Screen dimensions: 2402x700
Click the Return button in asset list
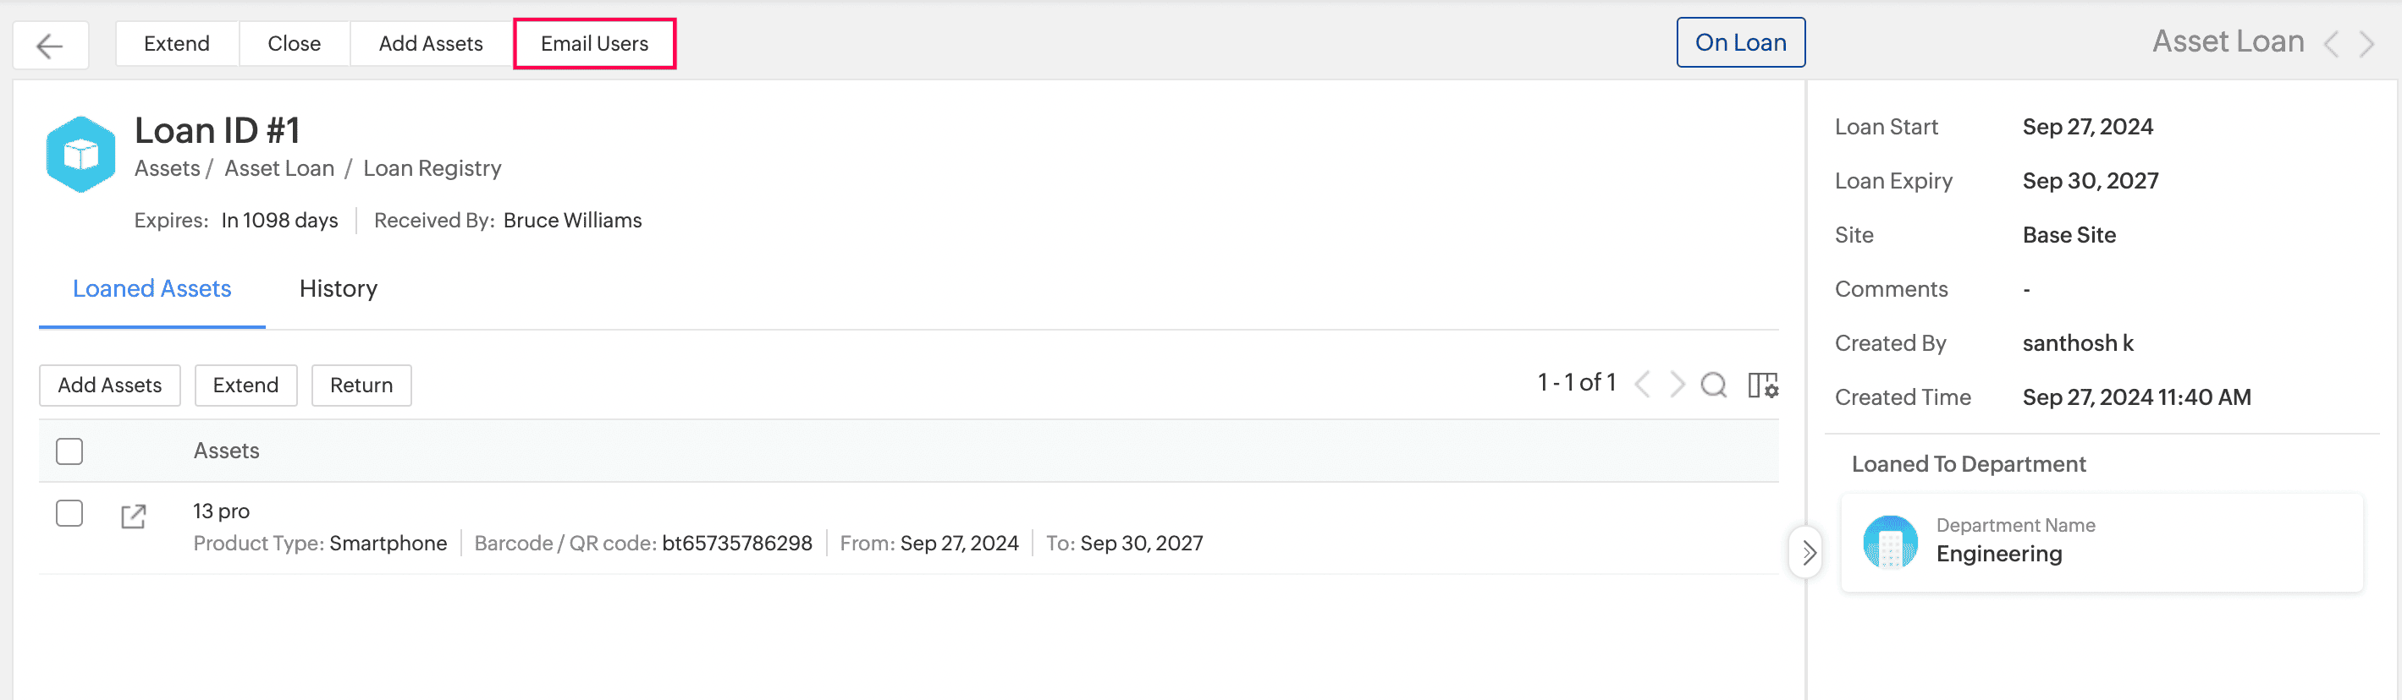coord(361,386)
